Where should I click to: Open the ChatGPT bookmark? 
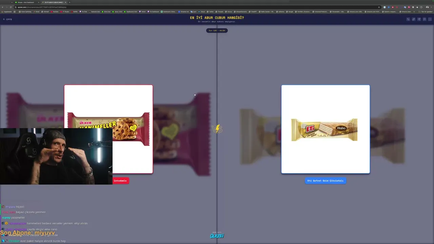coord(253,12)
